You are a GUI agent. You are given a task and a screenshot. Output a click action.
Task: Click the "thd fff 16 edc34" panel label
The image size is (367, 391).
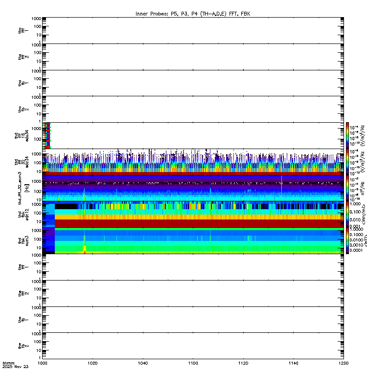pos(22,135)
